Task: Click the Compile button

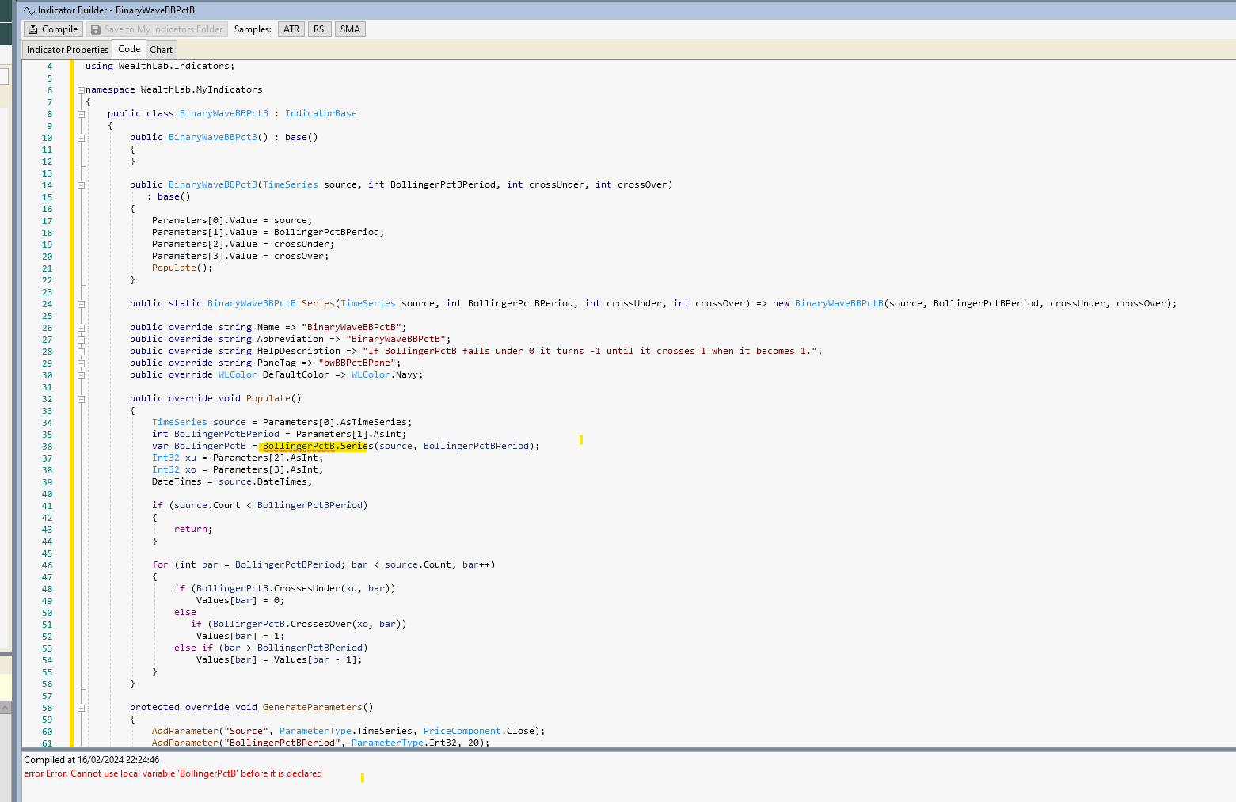Action: point(53,29)
